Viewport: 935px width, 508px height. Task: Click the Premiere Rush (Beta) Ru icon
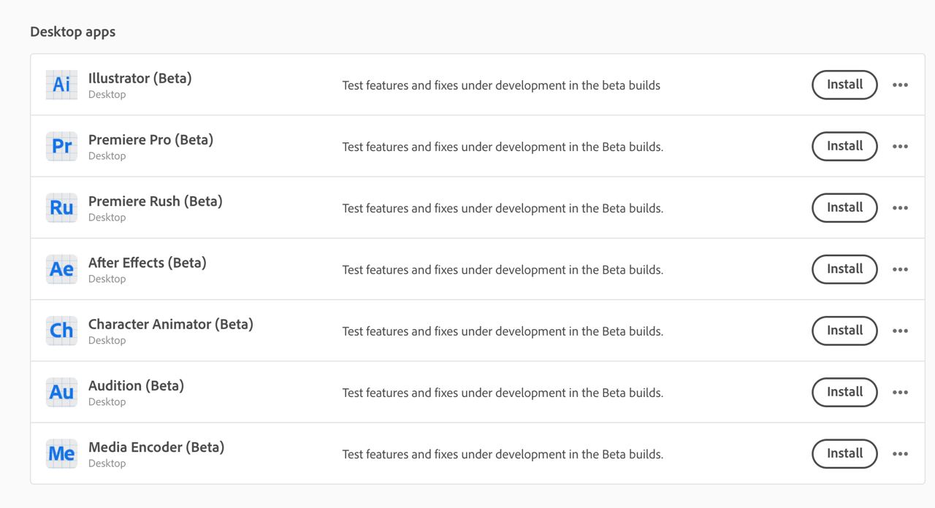61,207
